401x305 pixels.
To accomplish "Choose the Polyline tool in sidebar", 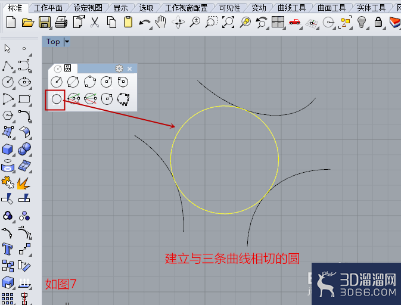I will (8, 66).
